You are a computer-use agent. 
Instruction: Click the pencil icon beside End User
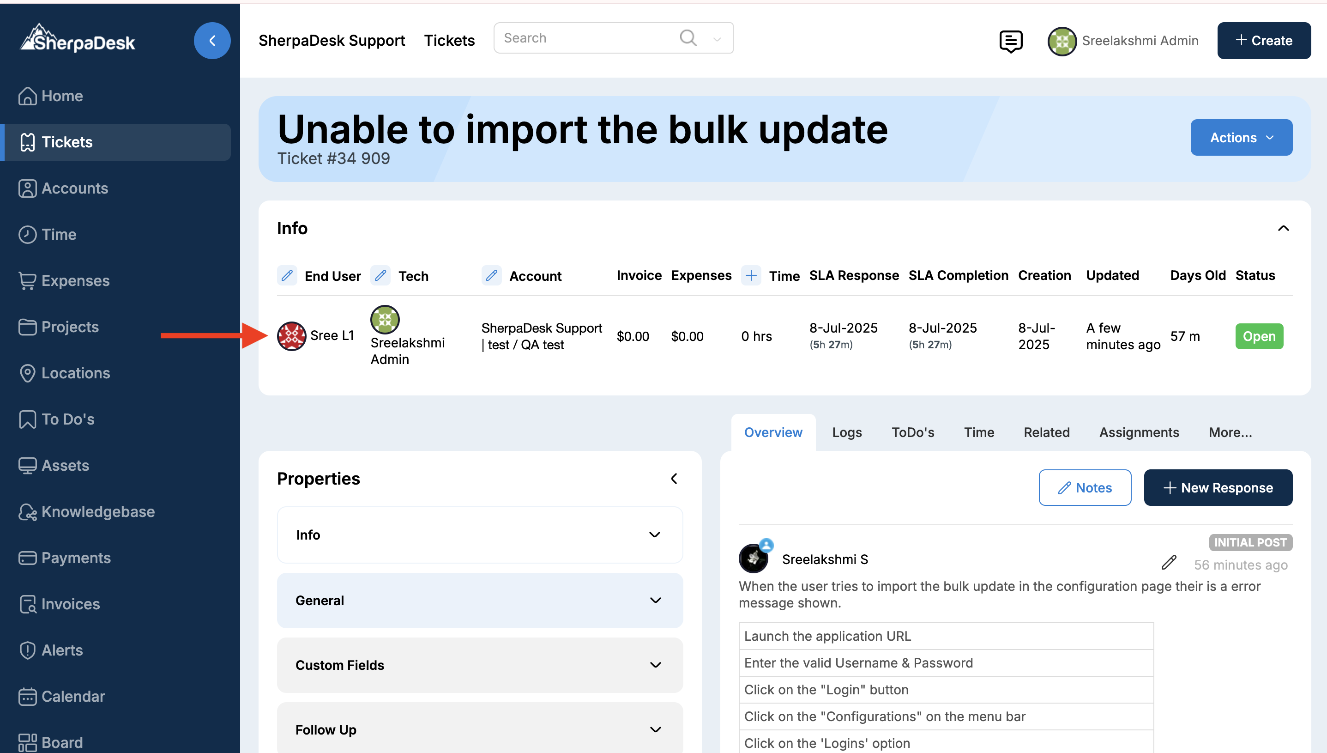click(287, 276)
